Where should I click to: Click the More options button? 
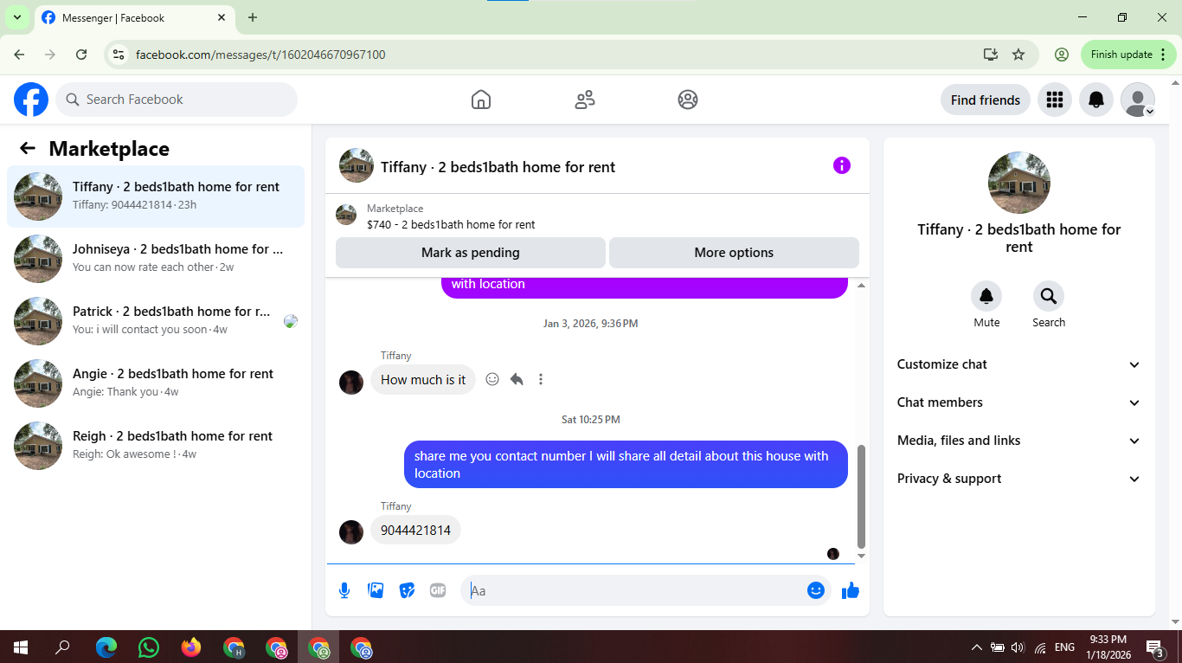[x=734, y=253]
